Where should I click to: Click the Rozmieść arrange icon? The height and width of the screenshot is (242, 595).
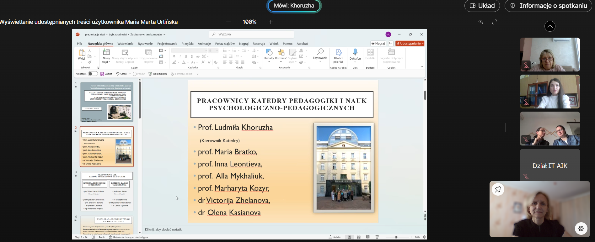tap(281, 52)
